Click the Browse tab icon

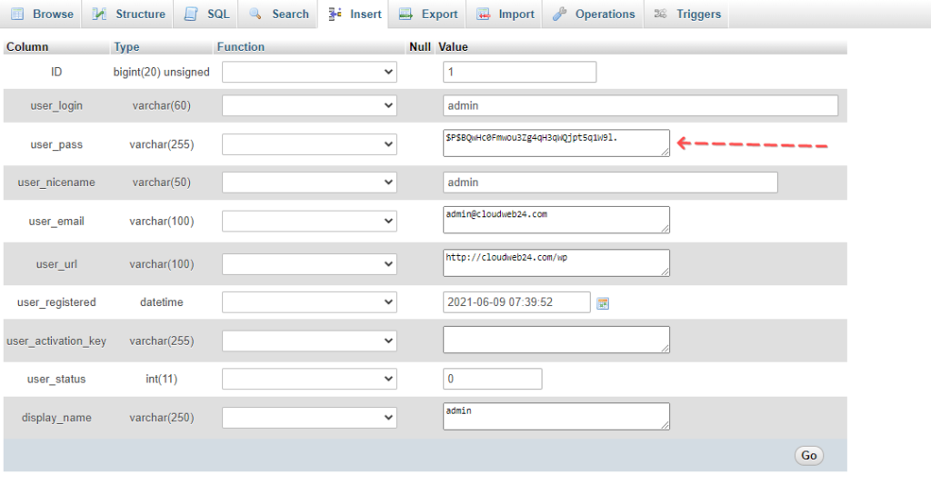(x=18, y=15)
